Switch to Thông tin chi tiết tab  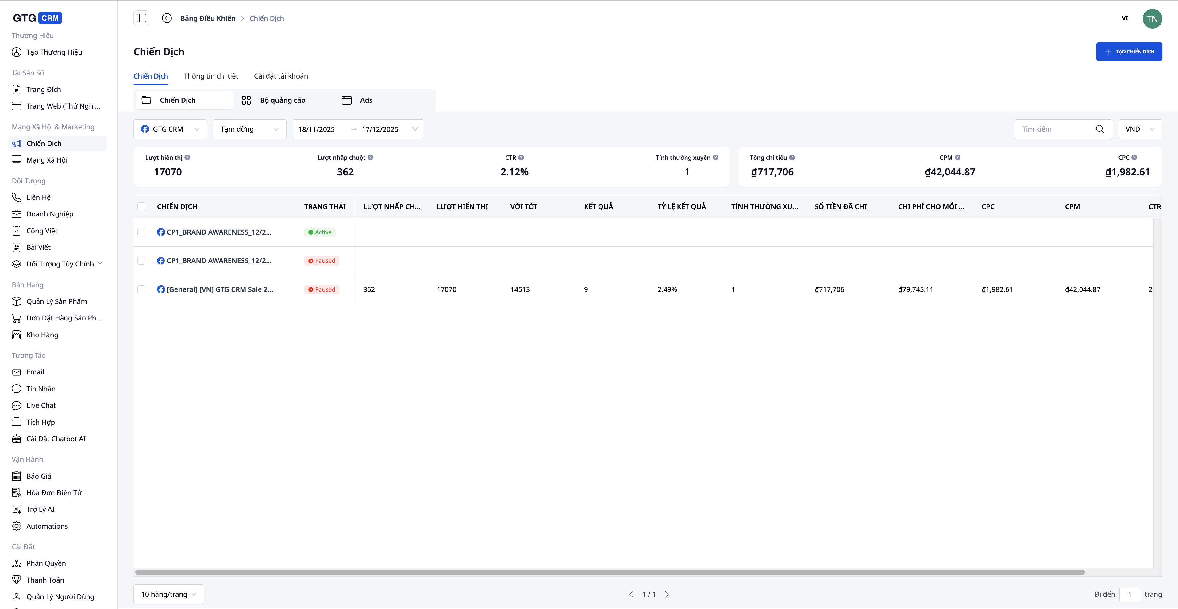(211, 76)
